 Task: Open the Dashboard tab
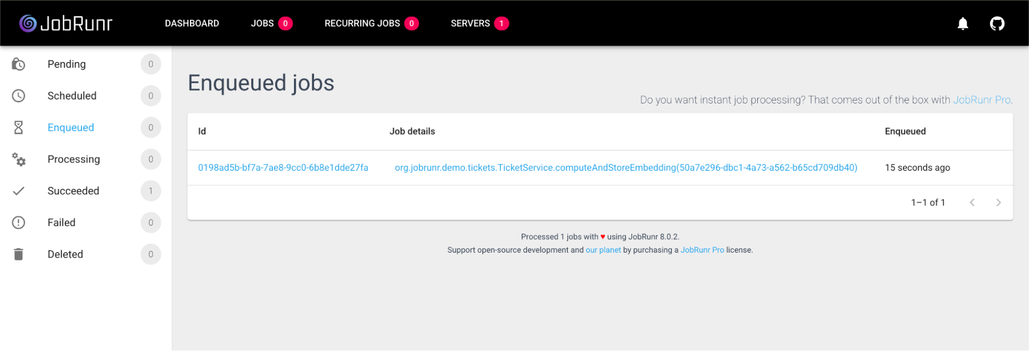[x=192, y=24]
